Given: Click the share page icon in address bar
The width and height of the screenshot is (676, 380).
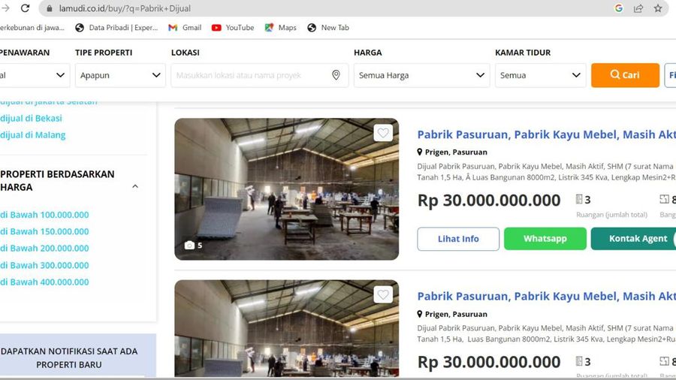Looking at the screenshot, I should (638, 8).
